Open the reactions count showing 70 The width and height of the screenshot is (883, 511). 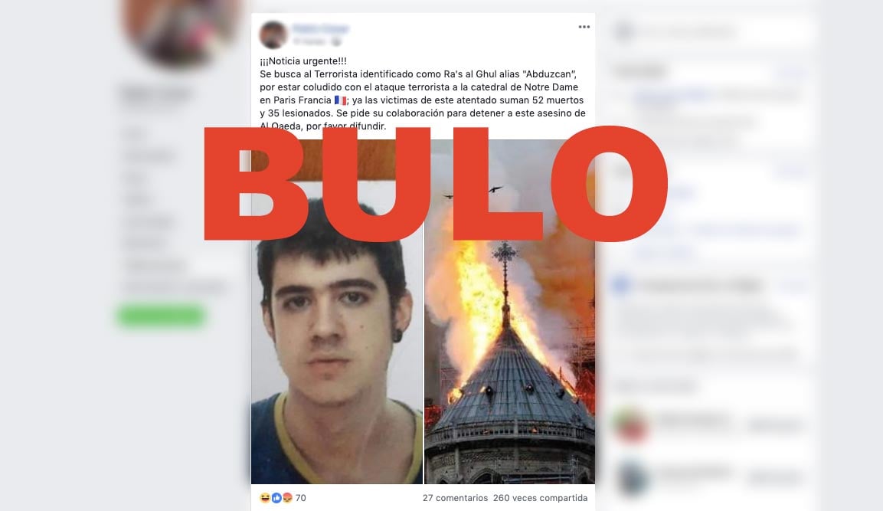(301, 498)
